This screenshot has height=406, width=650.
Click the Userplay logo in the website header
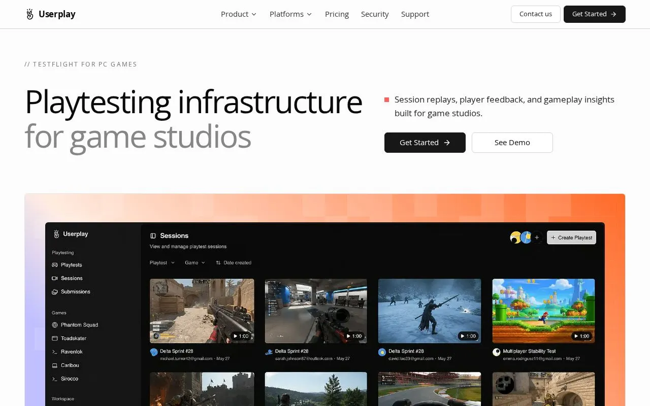[50, 14]
